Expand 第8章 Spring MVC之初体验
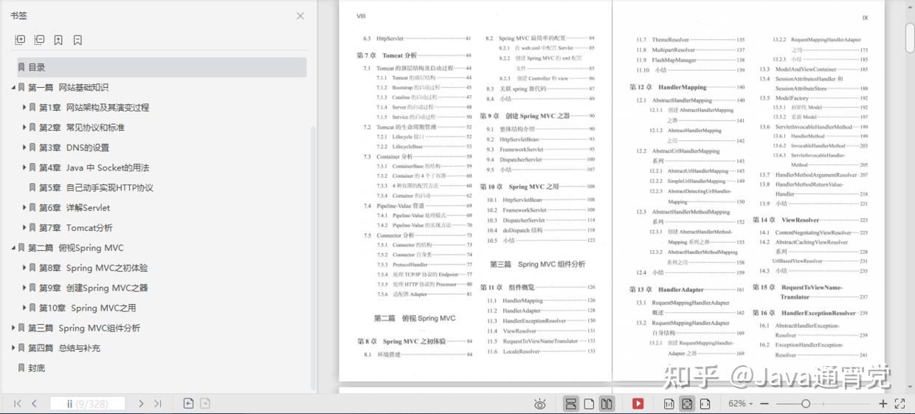This screenshot has width=915, height=414. tap(24, 268)
